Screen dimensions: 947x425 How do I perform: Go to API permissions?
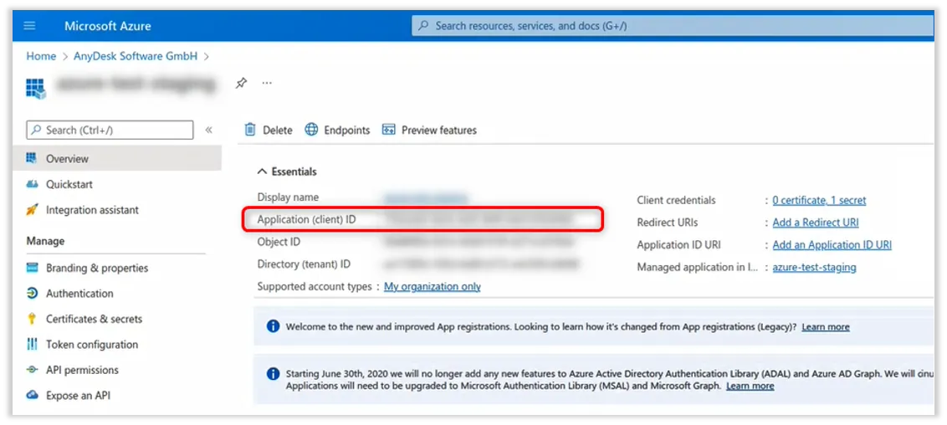click(82, 370)
